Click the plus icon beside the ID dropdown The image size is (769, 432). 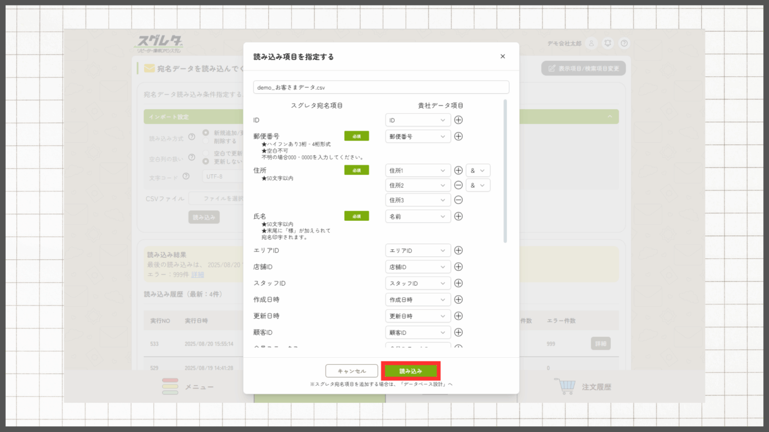coord(459,120)
